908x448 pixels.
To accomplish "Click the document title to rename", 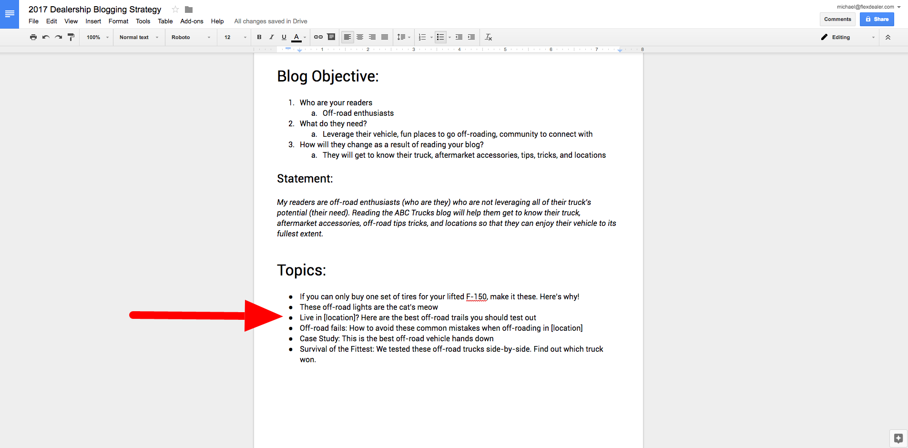I will (x=95, y=10).
